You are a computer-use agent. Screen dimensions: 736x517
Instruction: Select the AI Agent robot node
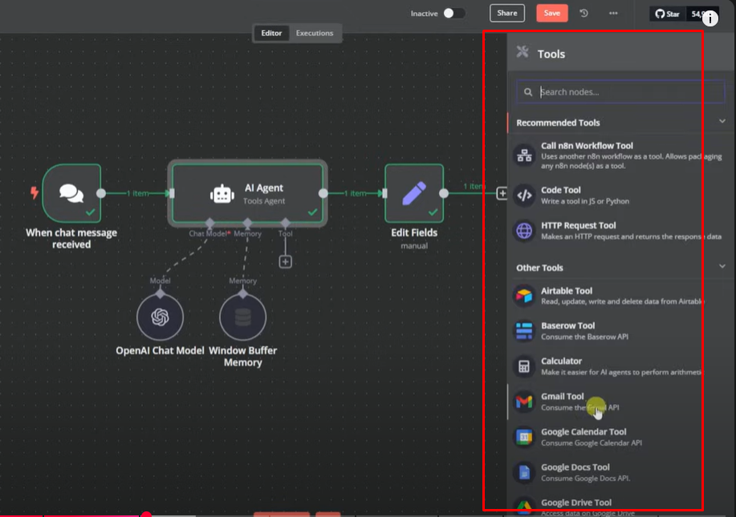[247, 193]
